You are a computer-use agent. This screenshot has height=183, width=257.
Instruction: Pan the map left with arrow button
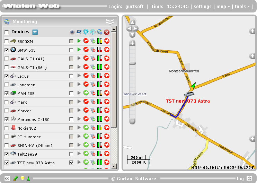[129, 29]
